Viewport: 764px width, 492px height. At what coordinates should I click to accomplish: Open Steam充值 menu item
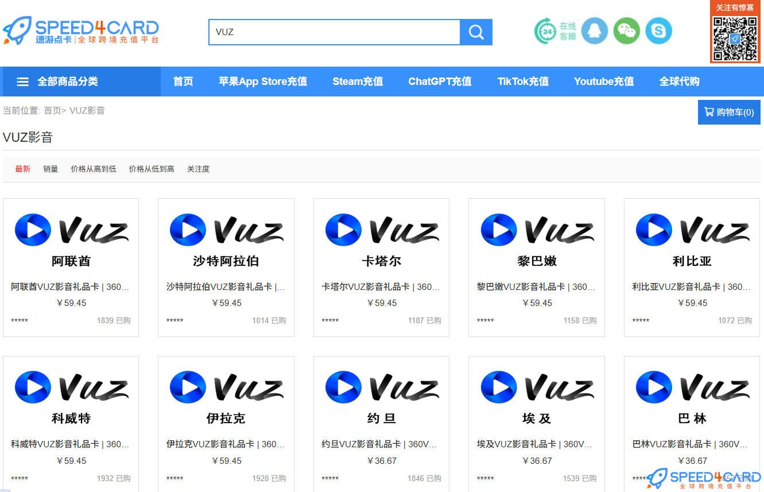tap(358, 82)
